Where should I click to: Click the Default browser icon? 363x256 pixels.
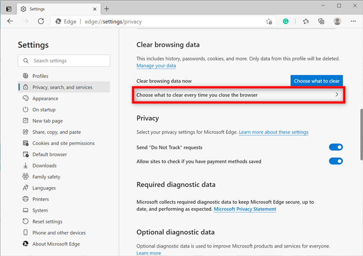point(25,154)
